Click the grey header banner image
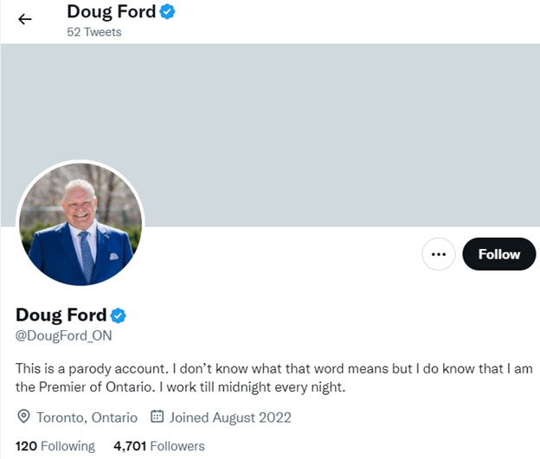Image resolution: width=540 pixels, height=459 pixels. pyautogui.click(x=270, y=135)
